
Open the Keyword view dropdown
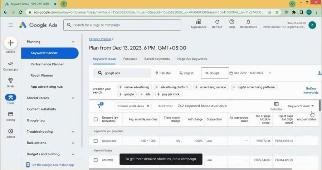[x=301, y=106]
